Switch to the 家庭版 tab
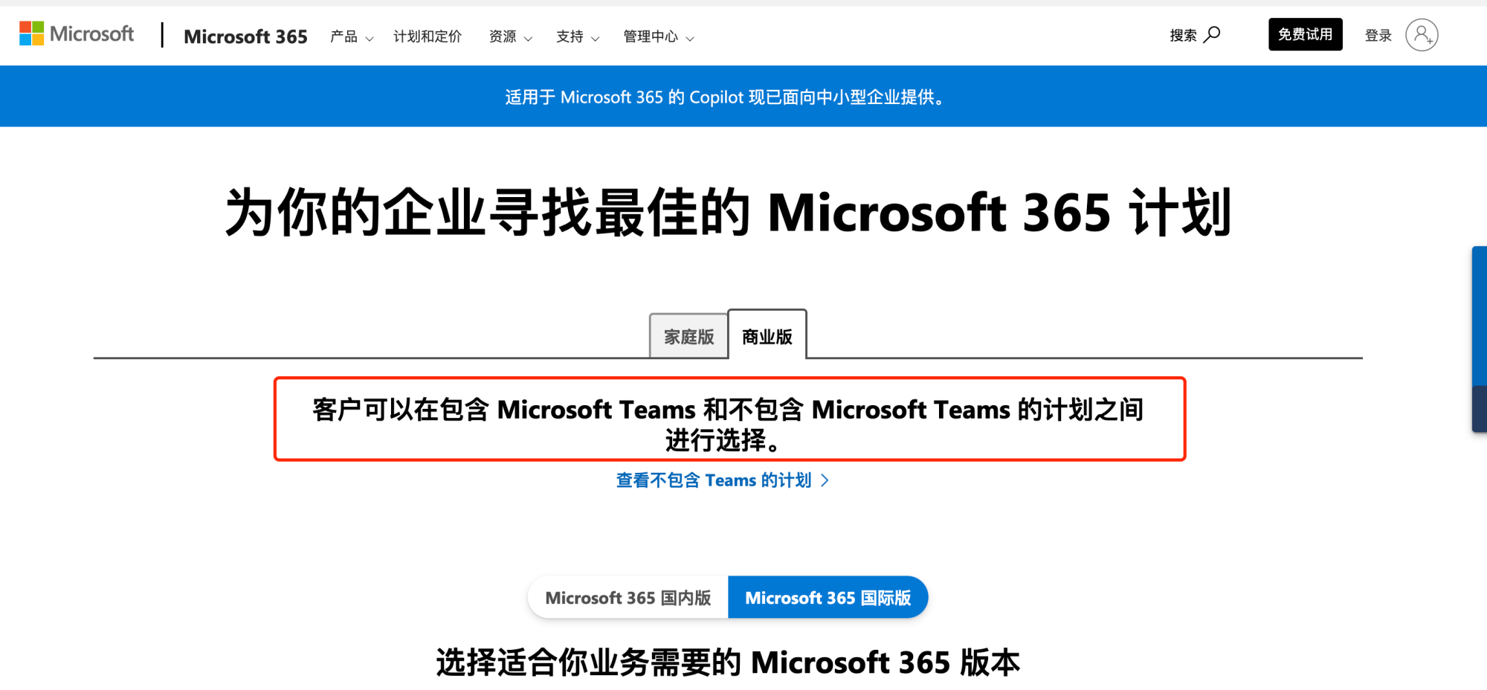1487x690 pixels. point(688,337)
